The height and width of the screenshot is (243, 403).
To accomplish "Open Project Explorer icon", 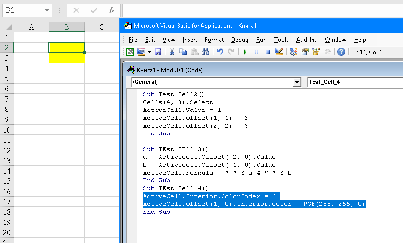I will click(293, 52).
